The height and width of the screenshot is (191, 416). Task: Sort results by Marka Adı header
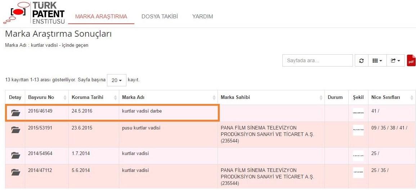point(168,97)
